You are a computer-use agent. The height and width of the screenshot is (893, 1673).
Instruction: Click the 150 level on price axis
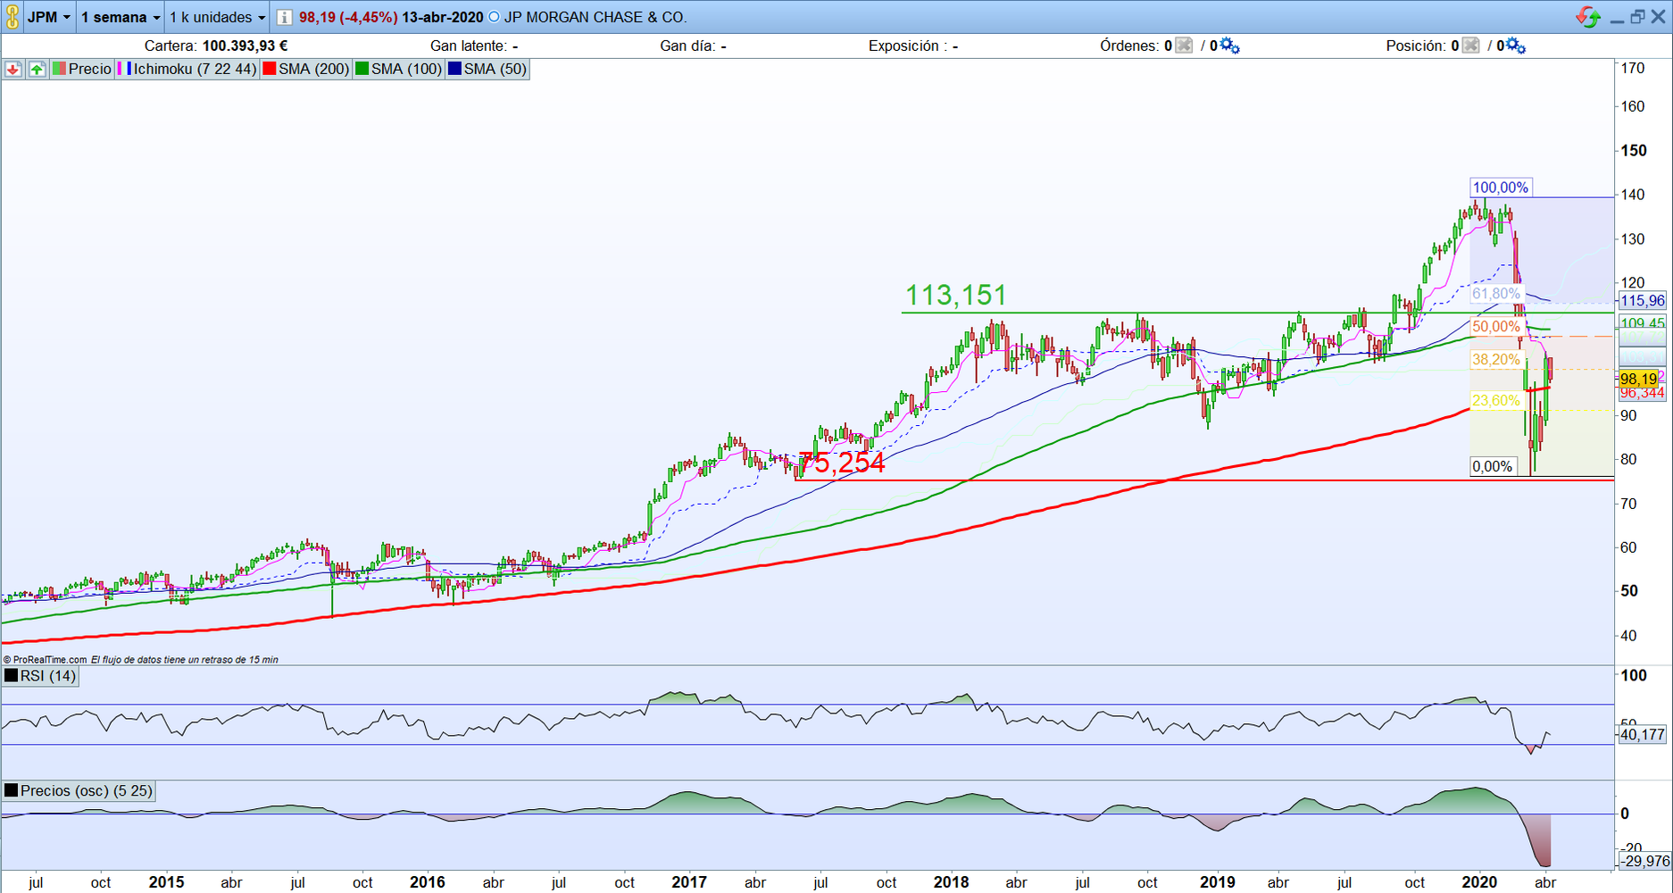[x=1634, y=150]
